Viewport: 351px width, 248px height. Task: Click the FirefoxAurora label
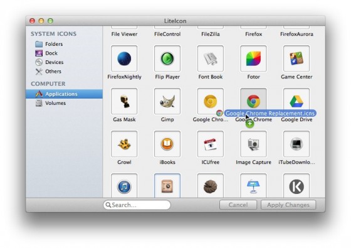tap(296, 34)
